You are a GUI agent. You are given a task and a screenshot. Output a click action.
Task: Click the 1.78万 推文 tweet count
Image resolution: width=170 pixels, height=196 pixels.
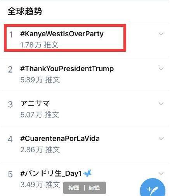point(39,45)
